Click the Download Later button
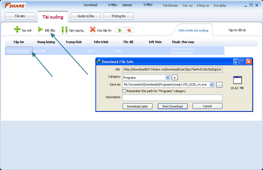 coord(138,106)
